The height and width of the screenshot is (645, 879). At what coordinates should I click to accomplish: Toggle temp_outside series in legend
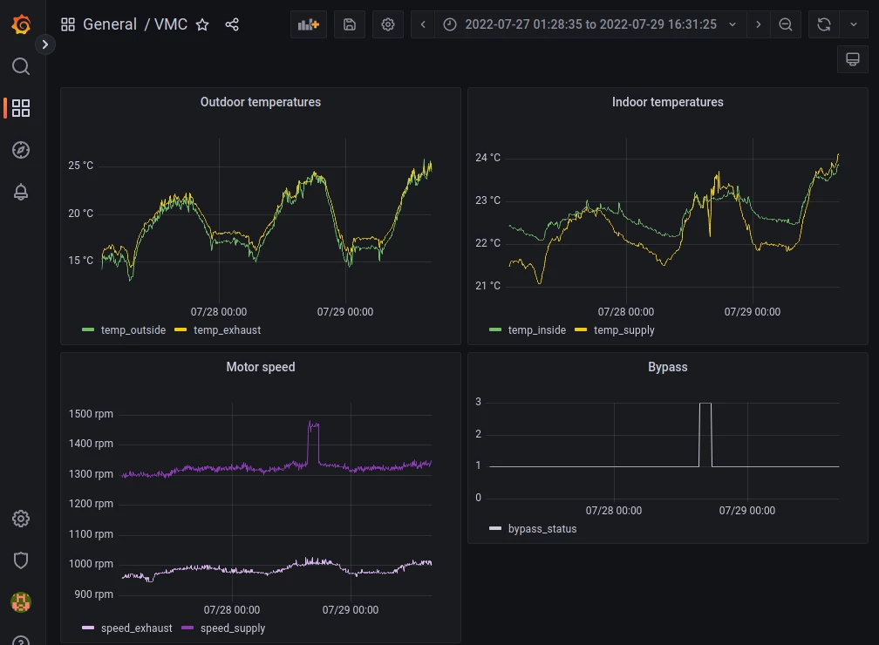point(133,330)
